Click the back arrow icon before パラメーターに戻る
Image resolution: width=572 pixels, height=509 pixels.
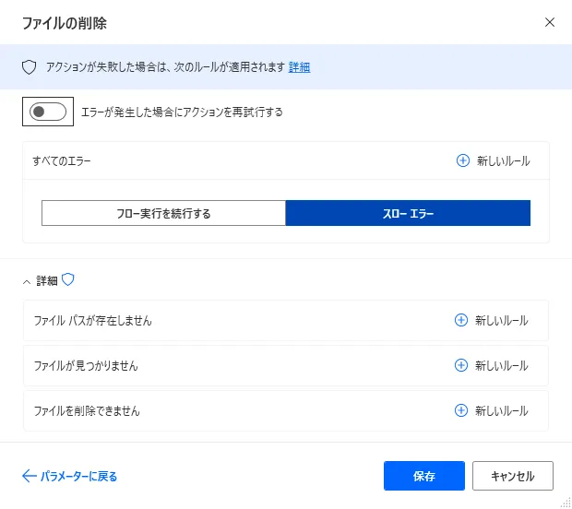tap(29, 477)
